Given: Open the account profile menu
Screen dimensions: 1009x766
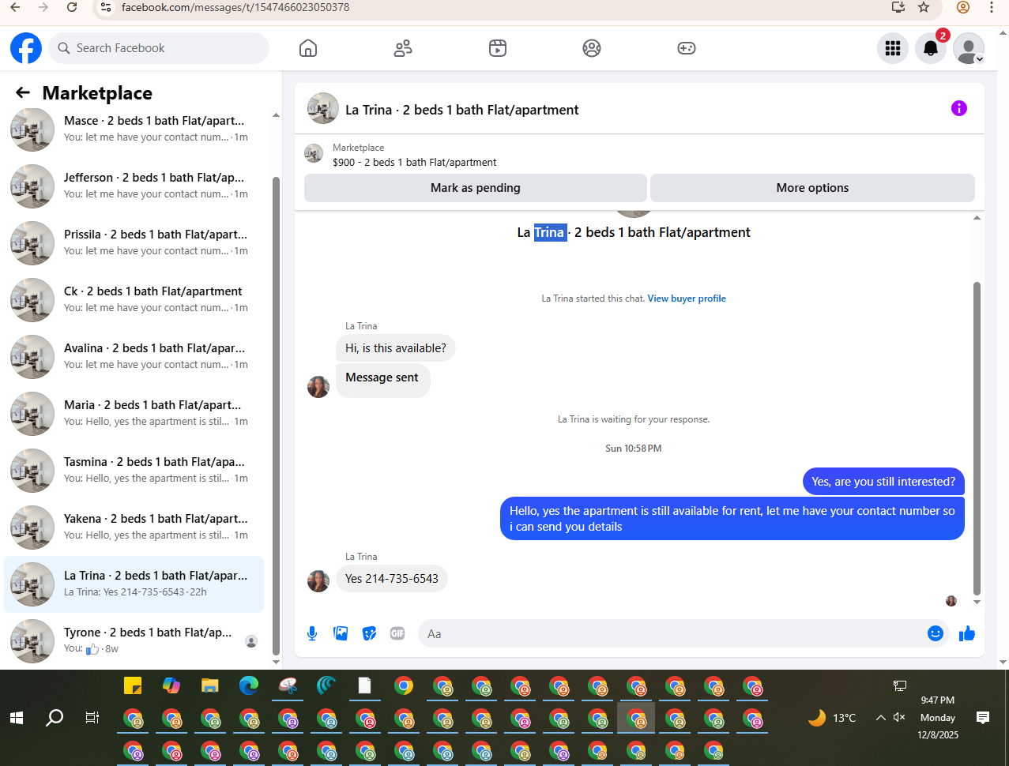Looking at the screenshot, I should (x=969, y=48).
